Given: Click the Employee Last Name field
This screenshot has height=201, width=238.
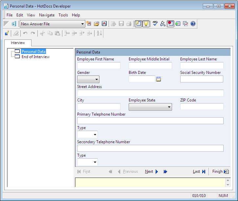Looking at the screenshot, I should [x=202, y=65].
